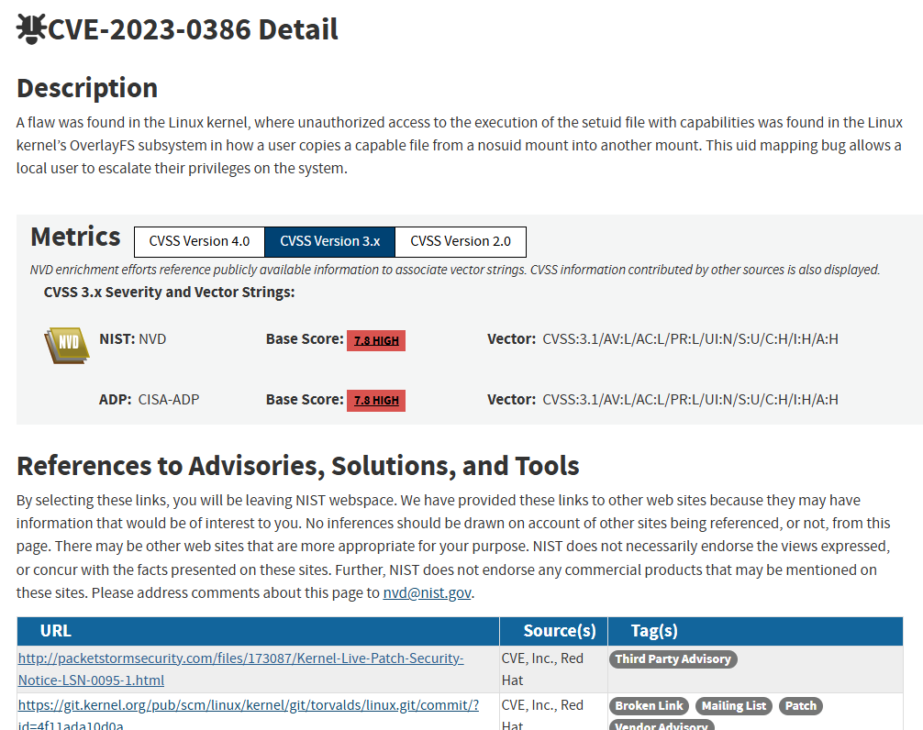Click the NVD enrichment efforts italic note
Image resolution: width=923 pixels, height=730 pixels.
tap(455, 270)
